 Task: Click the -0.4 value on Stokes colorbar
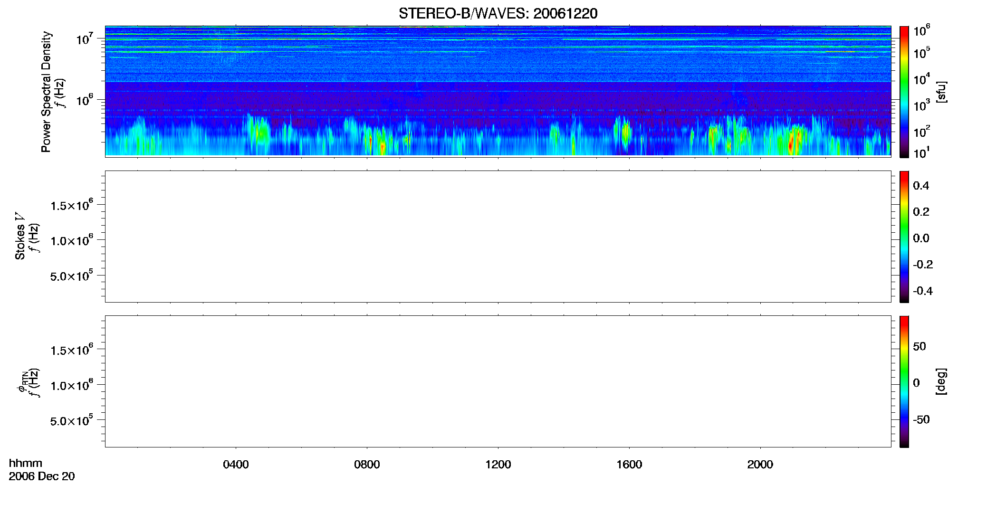[923, 291]
